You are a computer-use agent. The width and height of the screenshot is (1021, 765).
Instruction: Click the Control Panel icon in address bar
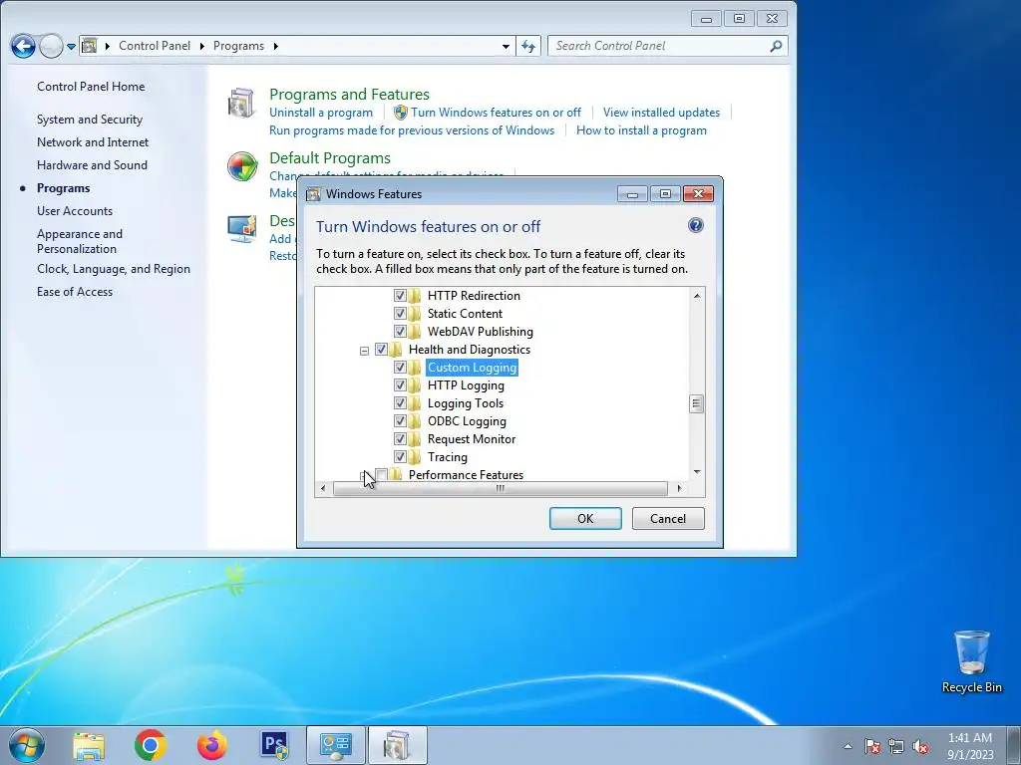(90, 46)
